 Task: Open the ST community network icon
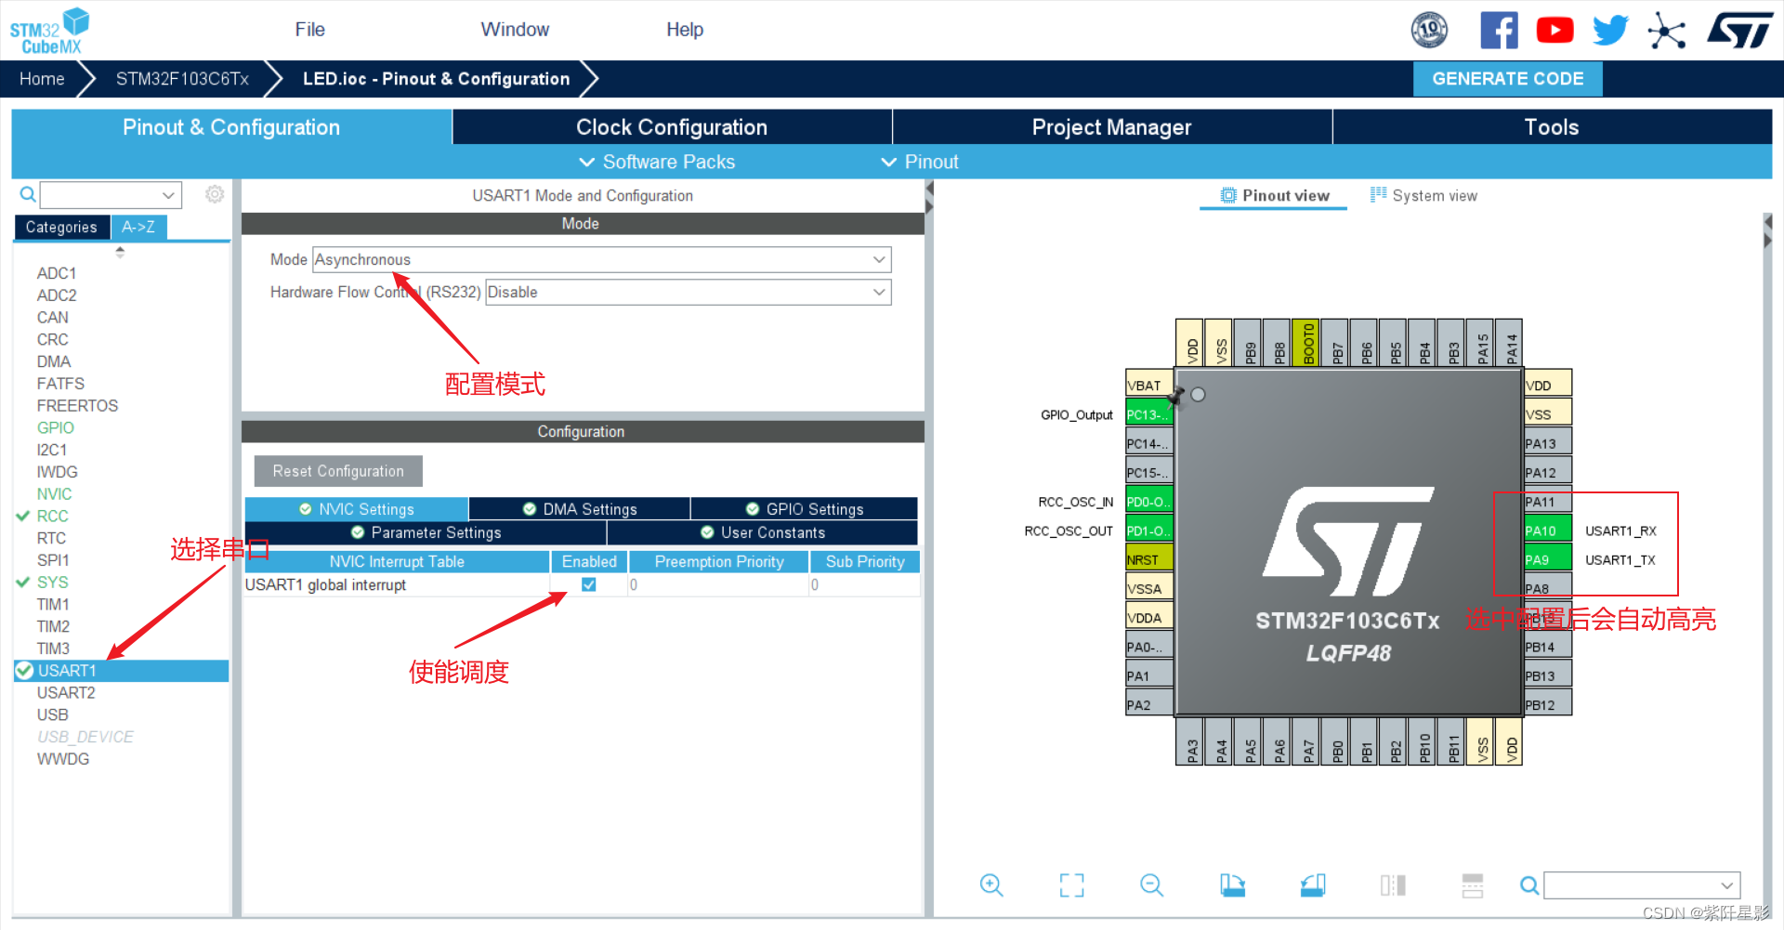(x=1667, y=31)
